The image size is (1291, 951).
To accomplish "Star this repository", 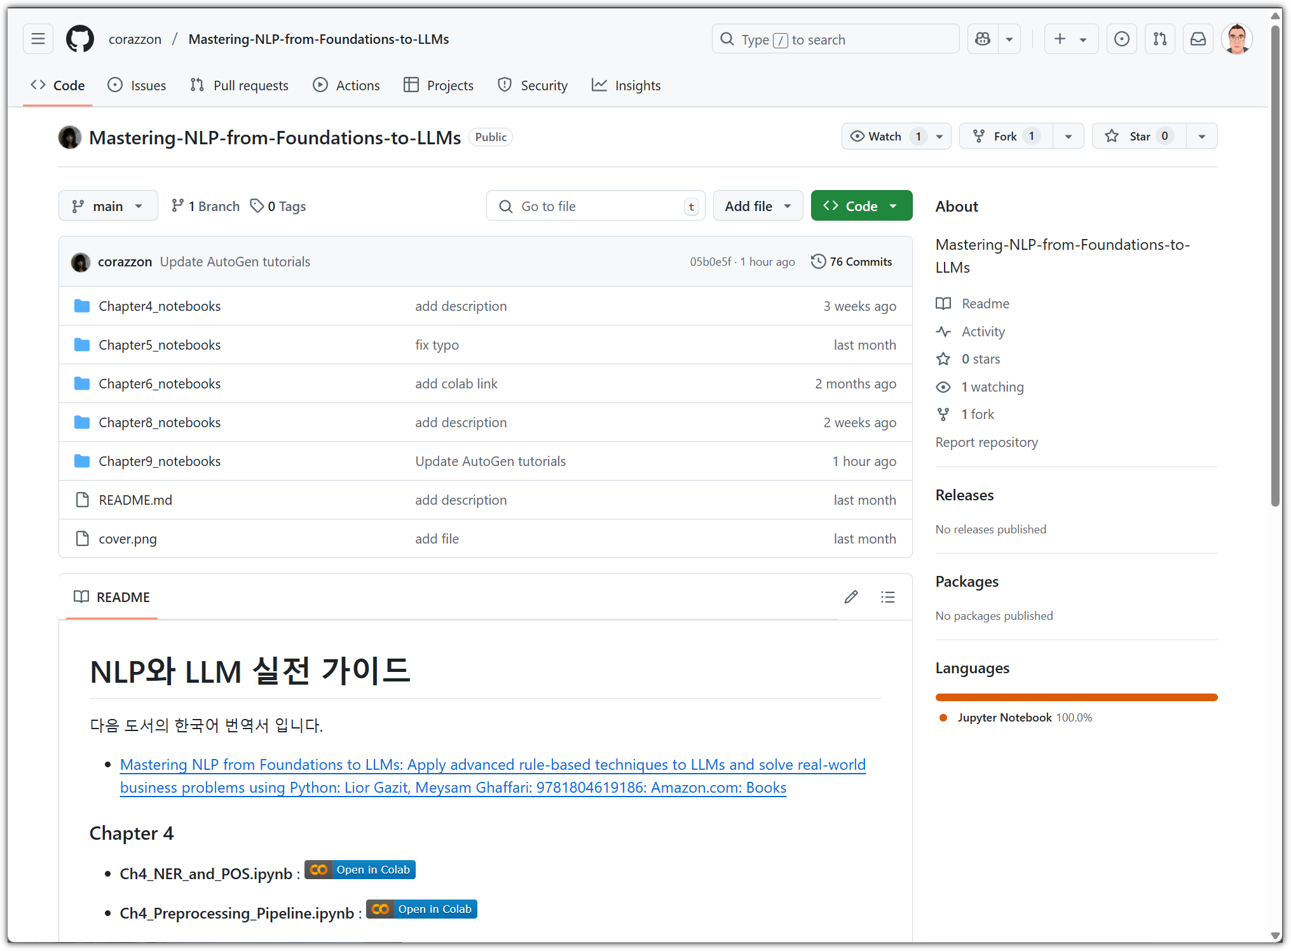I will coord(1138,136).
